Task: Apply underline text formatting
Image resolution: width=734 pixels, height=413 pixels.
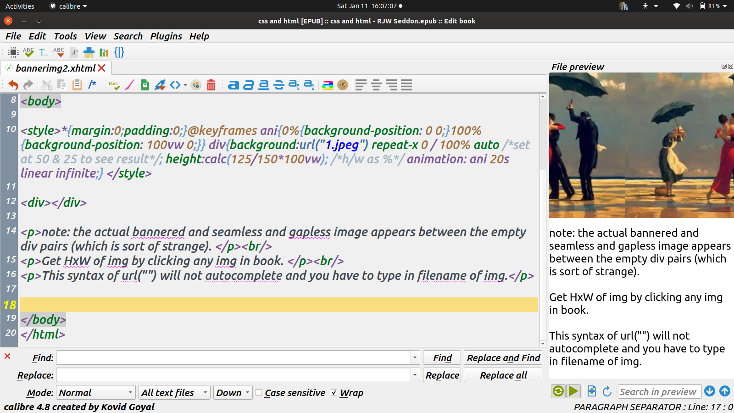Action: click(264, 85)
